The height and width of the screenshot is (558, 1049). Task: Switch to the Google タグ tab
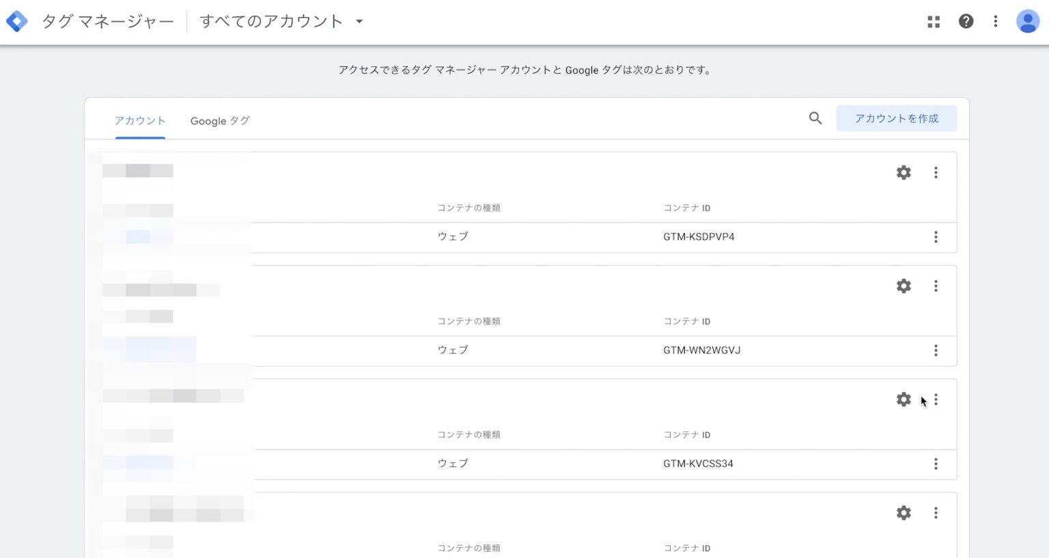click(220, 121)
